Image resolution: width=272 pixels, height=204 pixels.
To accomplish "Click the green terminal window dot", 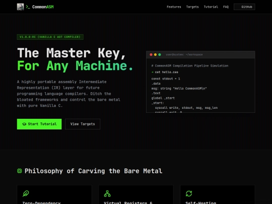I will coord(160,54).
